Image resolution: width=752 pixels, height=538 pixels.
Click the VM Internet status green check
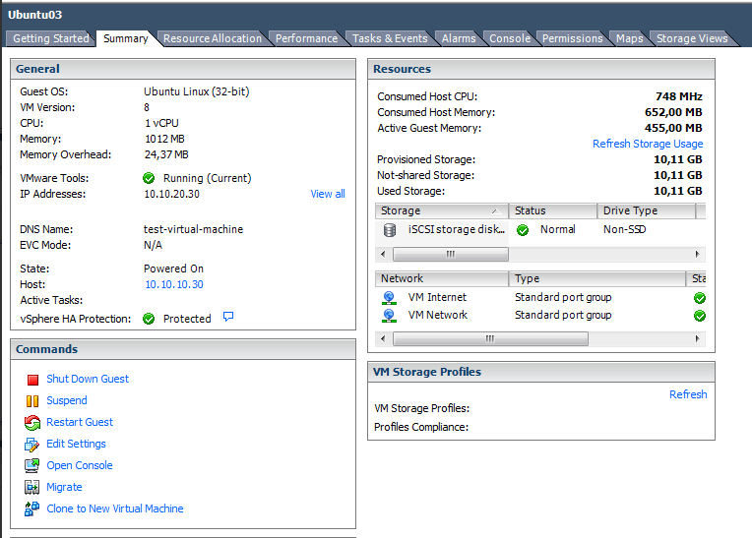(699, 298)
